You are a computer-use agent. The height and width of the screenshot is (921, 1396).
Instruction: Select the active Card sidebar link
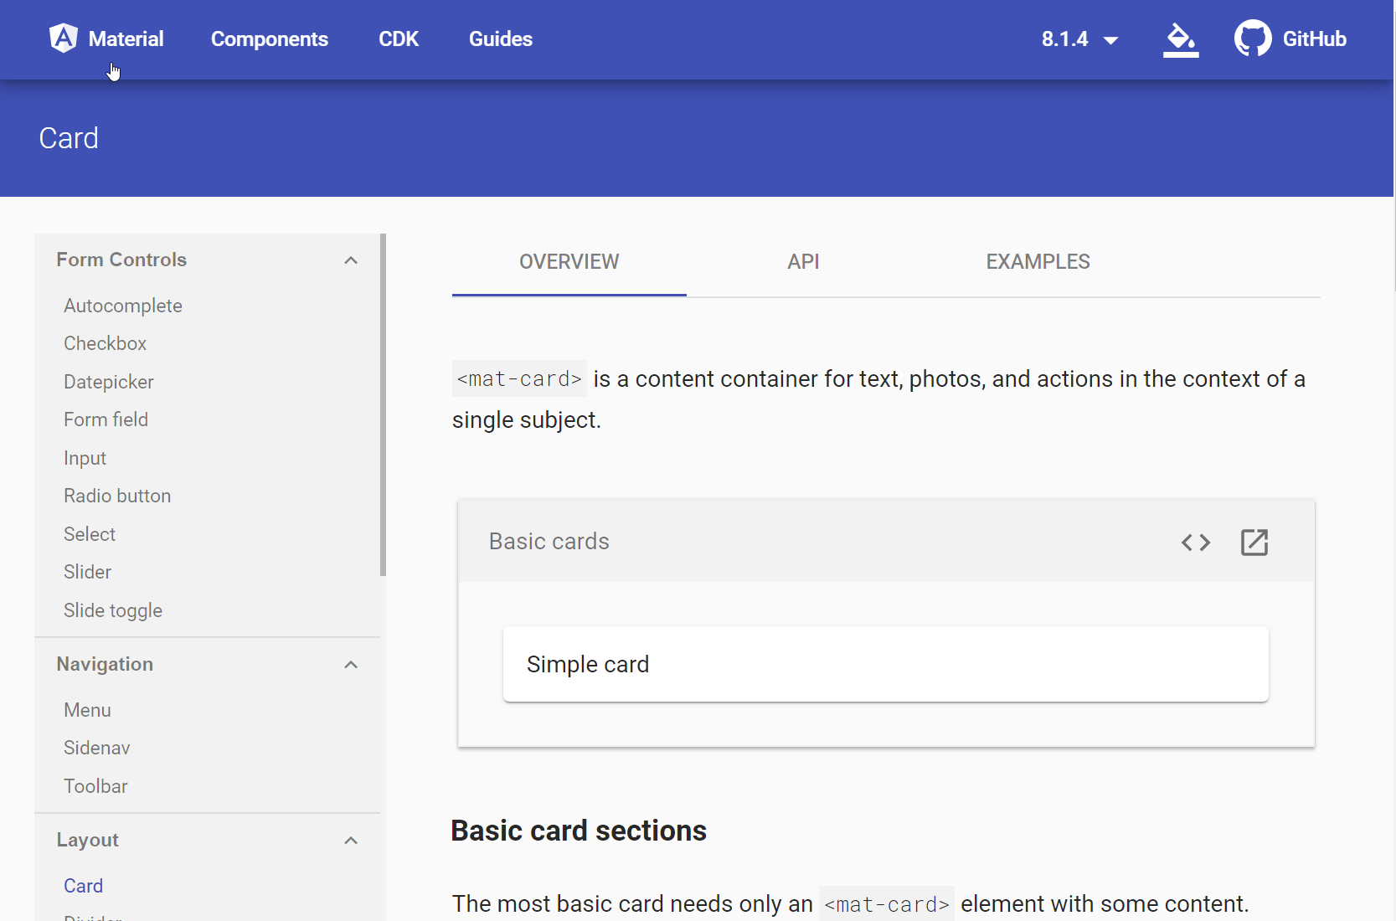tap(84, 886)
